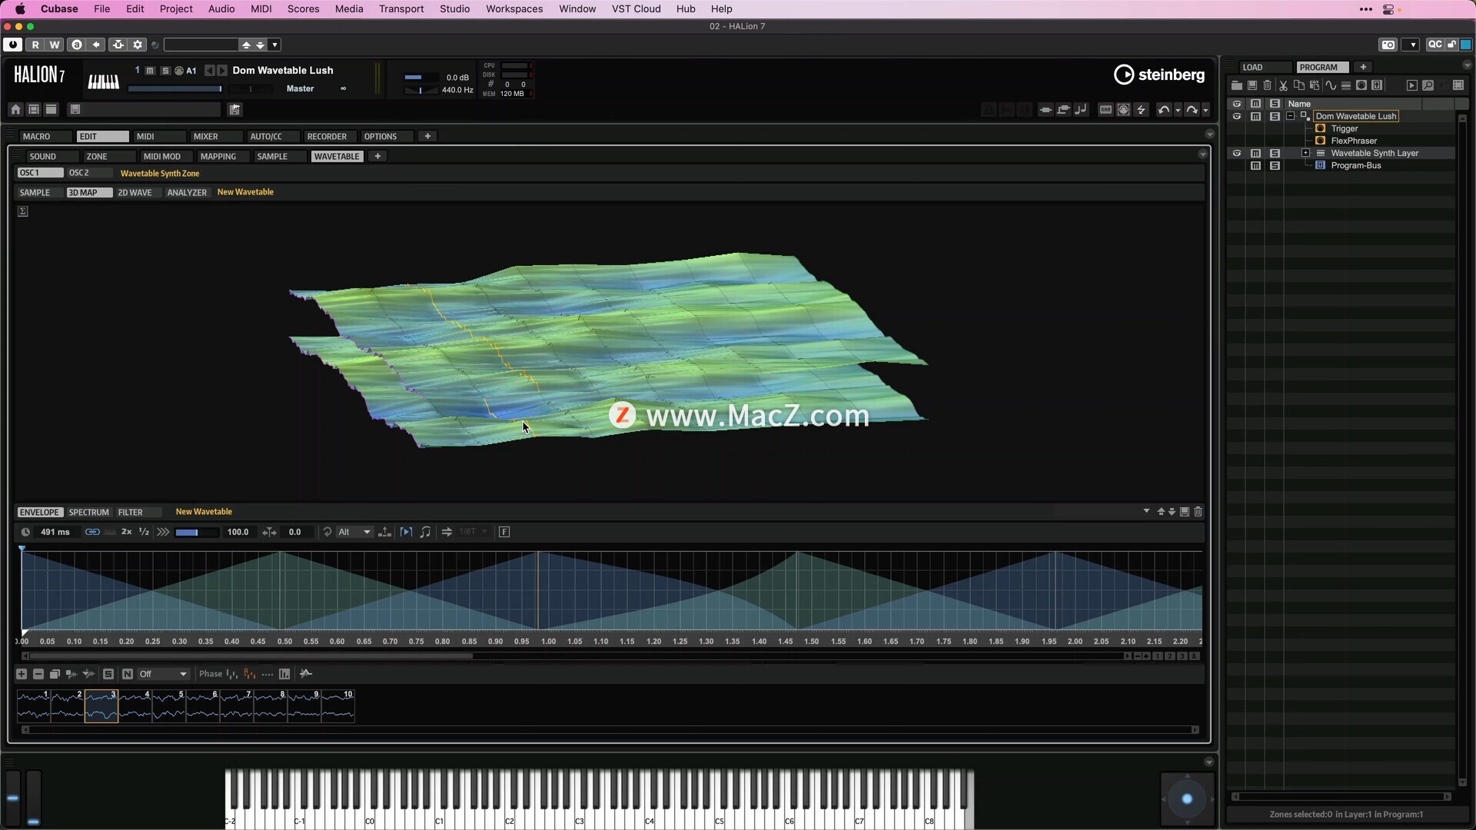The width and height of the screenshot is (1476, 830).
Task: Remove wave with the minus icon
Action: tap(38, 674)
